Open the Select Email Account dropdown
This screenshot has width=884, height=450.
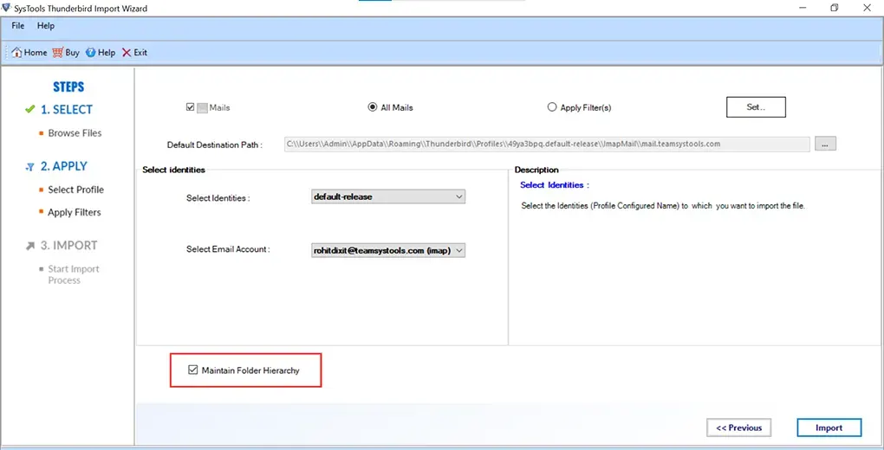(x=388, y=251)
